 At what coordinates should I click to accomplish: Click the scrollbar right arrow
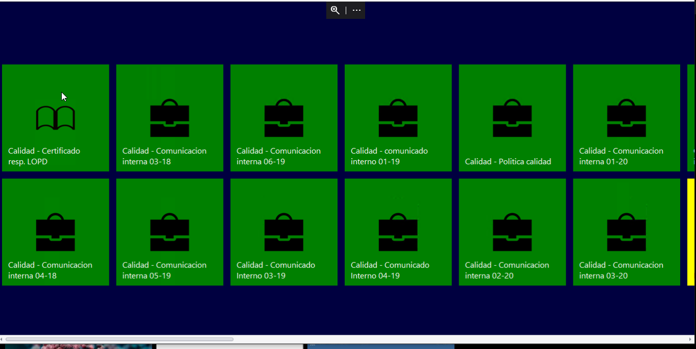(691, 339)
